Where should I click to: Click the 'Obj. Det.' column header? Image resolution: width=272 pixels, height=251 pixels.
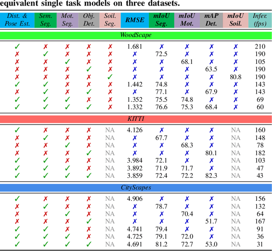(89, 20)
